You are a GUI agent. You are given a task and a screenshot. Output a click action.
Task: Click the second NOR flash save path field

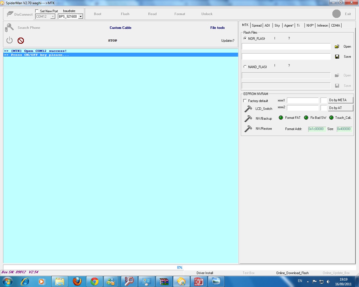coord(286,57)
